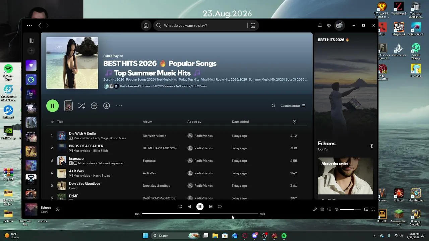Skip to the next track
This screenshot has width=429, height=241.
pos(210,207)
